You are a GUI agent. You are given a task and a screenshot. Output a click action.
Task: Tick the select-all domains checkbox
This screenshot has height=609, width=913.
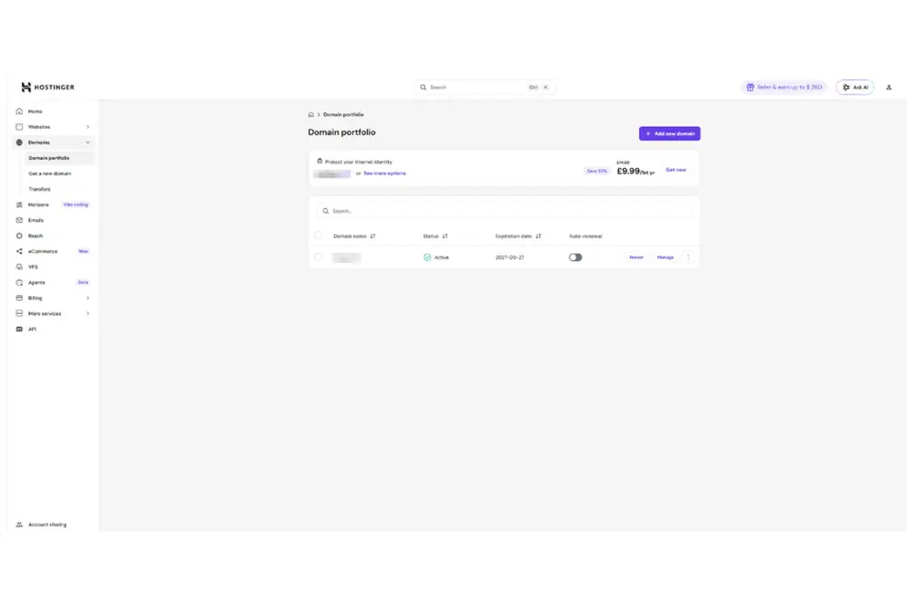pos(318,236)
